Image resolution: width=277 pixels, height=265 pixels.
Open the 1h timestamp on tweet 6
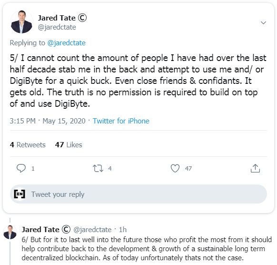pos(123,230)
